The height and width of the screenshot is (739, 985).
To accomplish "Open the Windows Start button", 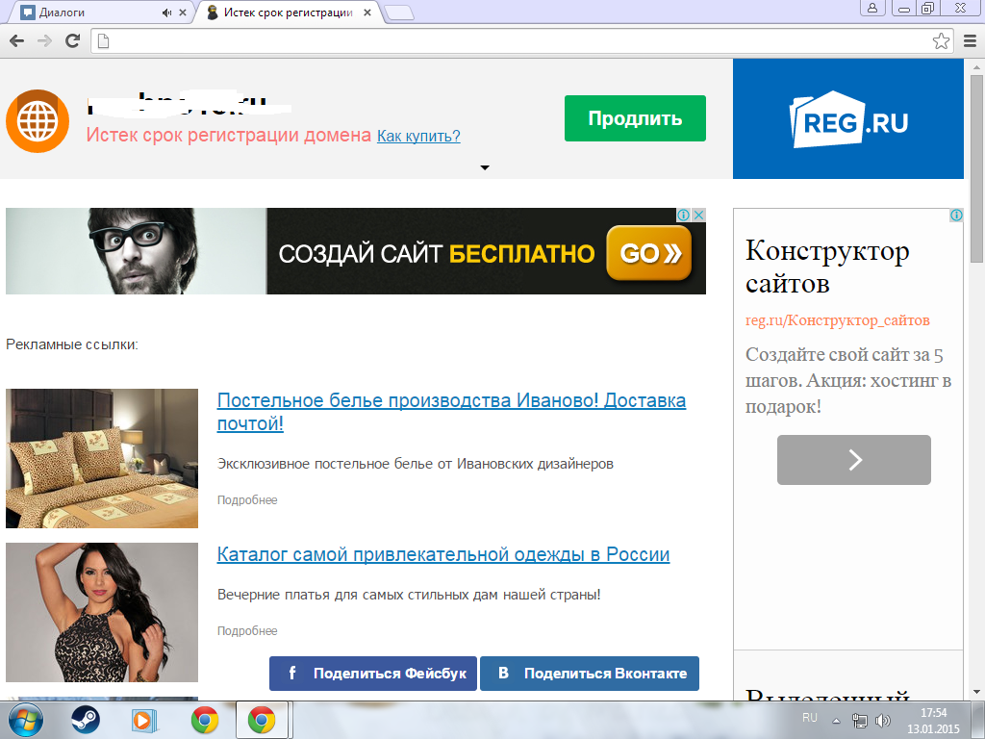I will tap(26, 720).
